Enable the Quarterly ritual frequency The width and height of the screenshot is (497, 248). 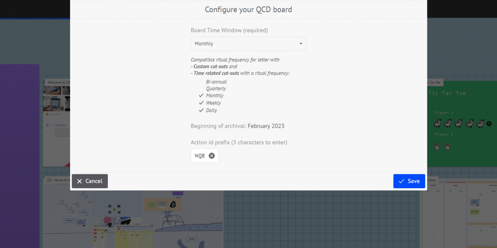coord(216,89)
